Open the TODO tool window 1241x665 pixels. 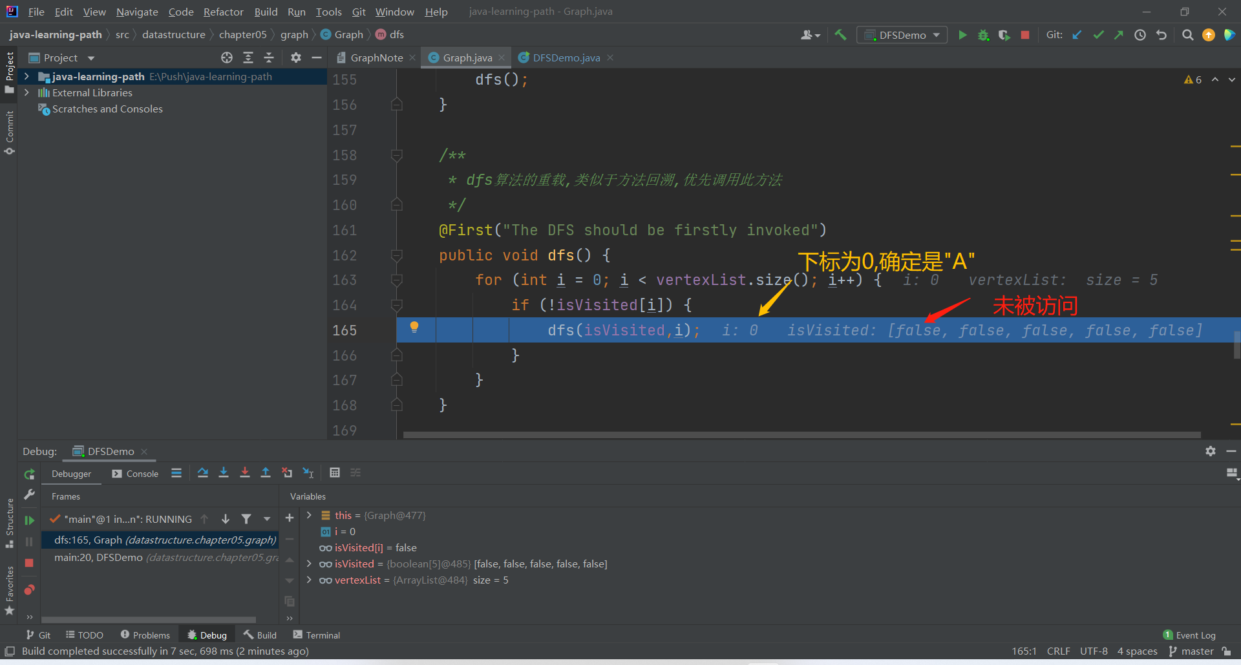click(85, 635)
